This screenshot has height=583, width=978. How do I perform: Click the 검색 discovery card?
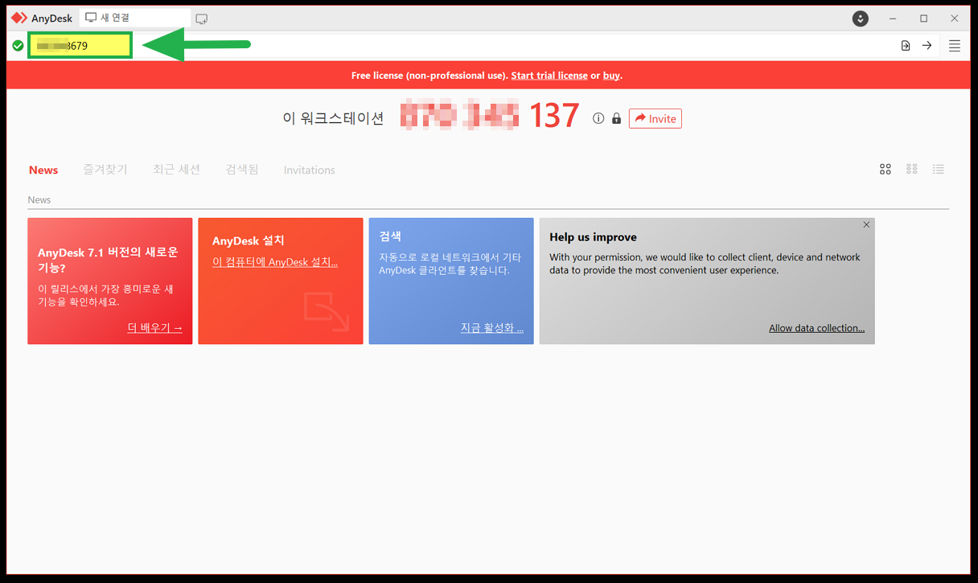coord(451,281)
